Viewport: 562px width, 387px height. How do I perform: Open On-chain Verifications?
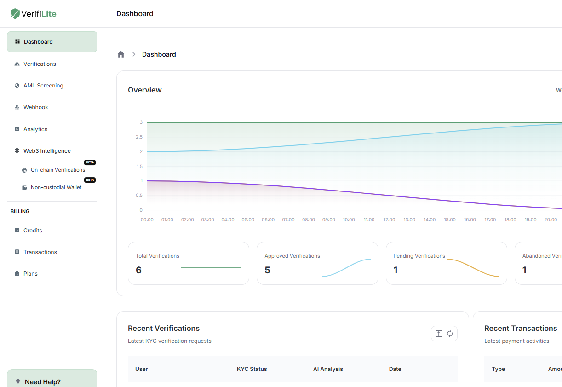click(58, 170)
